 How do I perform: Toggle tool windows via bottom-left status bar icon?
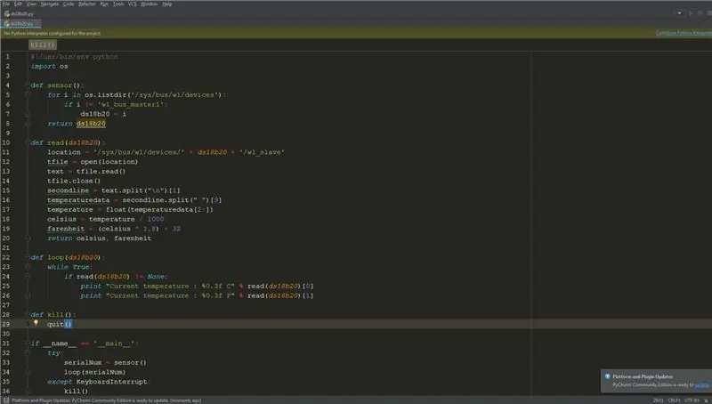click(6, 400)
